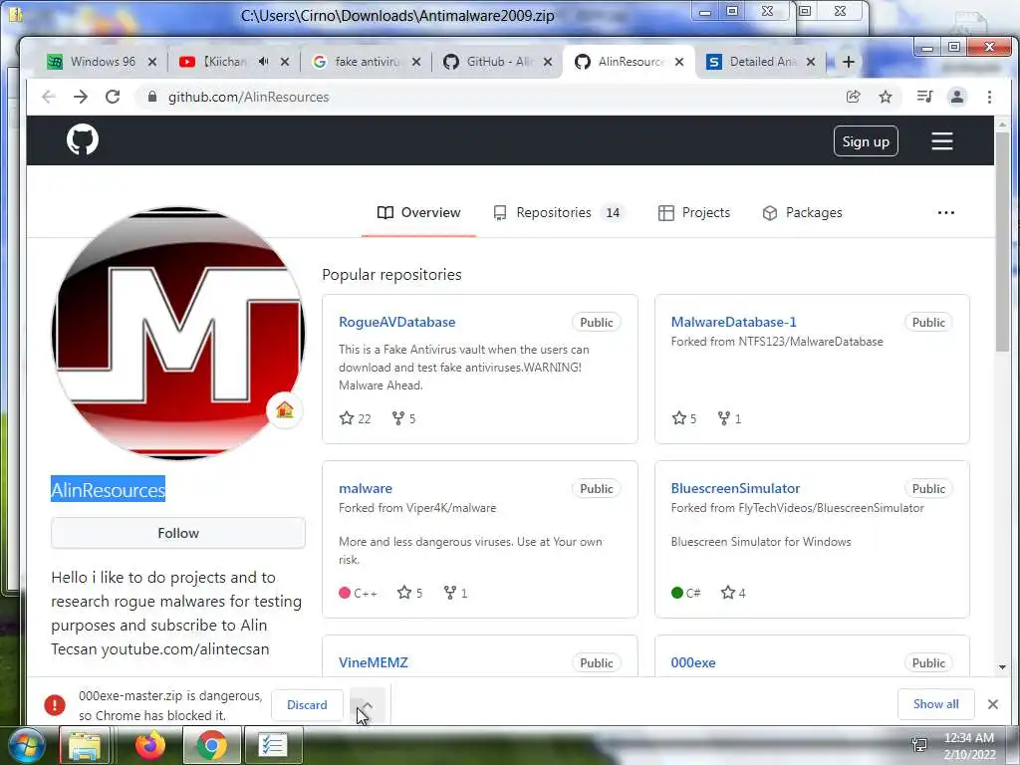The height and width of the screenshot is (765, 1020).
Task: Click the fork count on malware repository
Action: pyautogui.click(x=455, y=593)
